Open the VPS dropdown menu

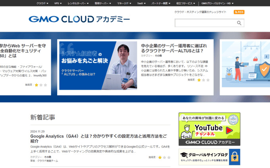(x=58, y=3)
